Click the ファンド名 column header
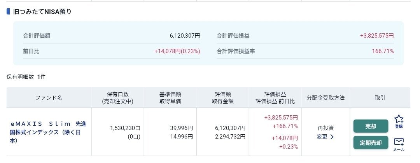The width and height of the screenshot is (420, 163). tap(49, 98)
